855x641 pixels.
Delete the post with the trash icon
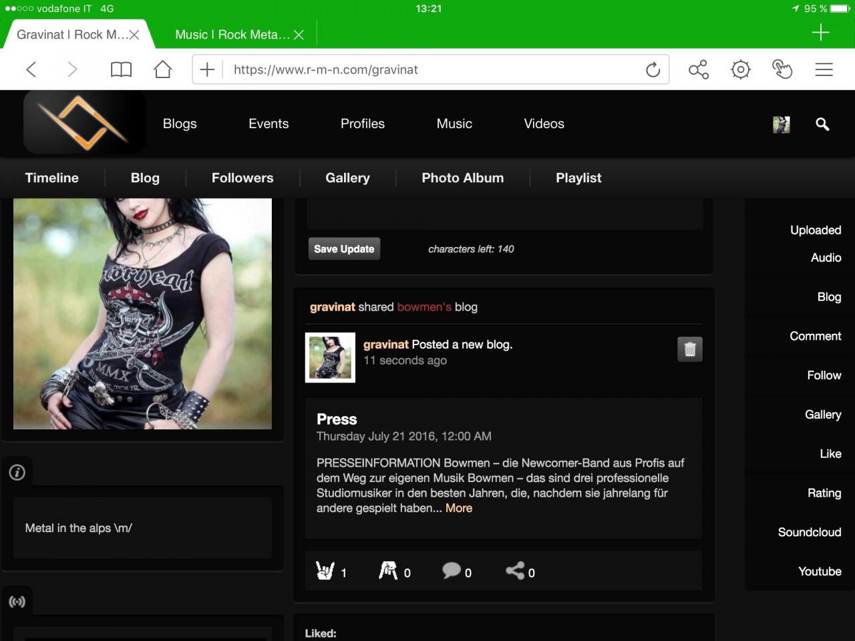click(690, 349)
